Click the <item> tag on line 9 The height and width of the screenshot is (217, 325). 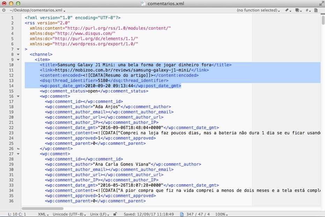coord(42,60)
